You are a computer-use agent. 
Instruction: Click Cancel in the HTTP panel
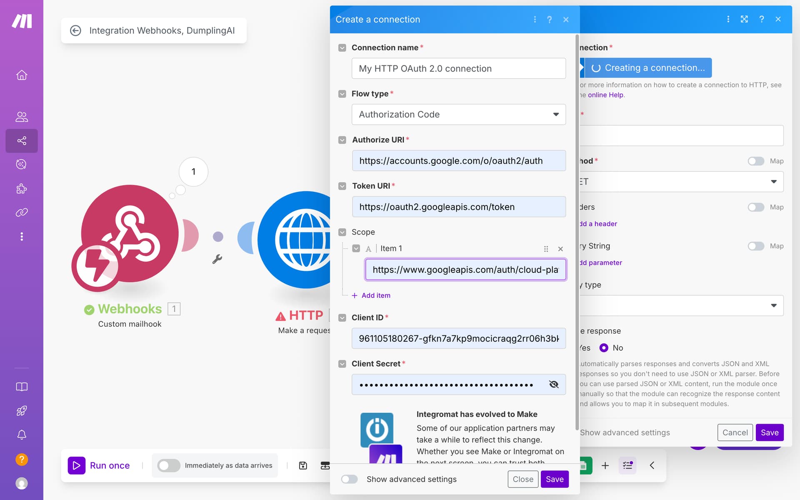[x=735, y=432]
